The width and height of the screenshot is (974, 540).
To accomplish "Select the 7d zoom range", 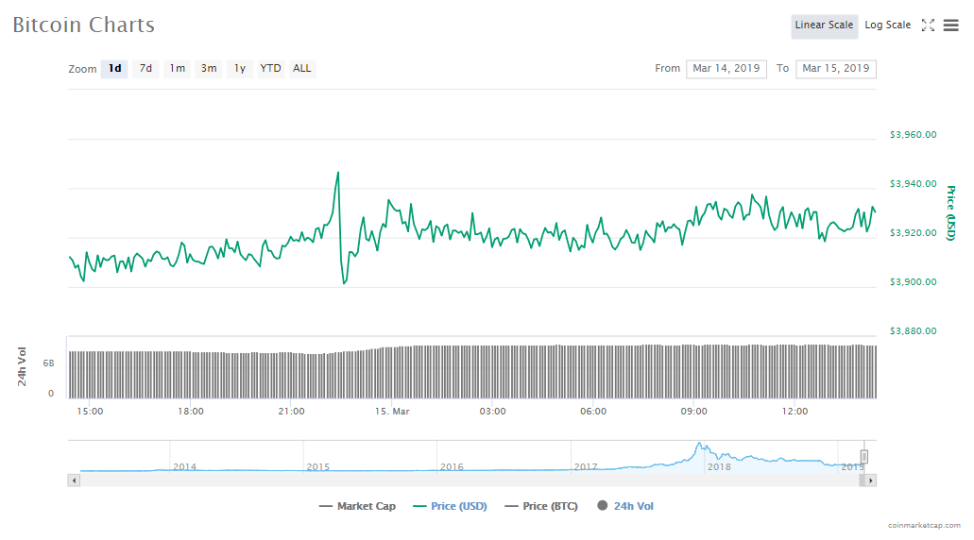I will pos(145,69).
